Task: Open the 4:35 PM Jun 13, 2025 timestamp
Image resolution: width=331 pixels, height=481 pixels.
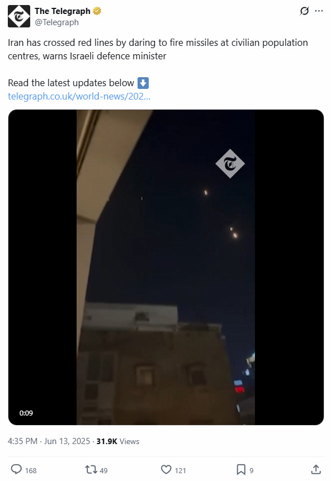Action: pyautogui.click(x=49, y=441)
